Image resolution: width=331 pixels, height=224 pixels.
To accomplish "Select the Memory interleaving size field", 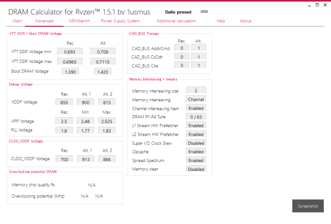I will click(x=196, y=90).
